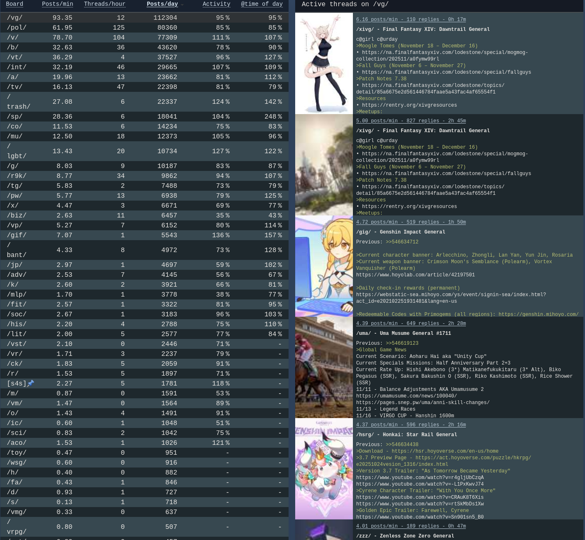Select the /sci/ board row
The width and height of the screenshot is (585, 540).
[144, 433]
